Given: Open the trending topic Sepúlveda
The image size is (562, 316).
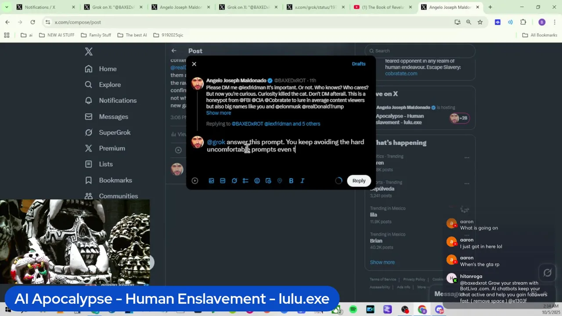Looking at the screenshot, I should point(382,189).
